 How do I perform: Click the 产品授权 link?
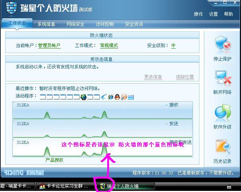[54, 160]
